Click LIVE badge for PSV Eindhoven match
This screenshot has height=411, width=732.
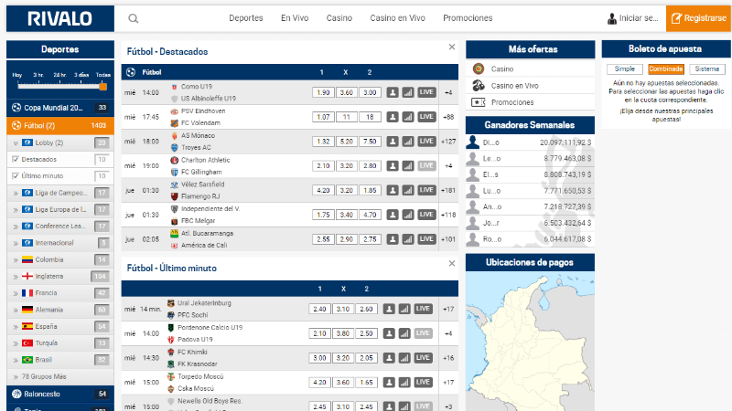tap(426, 117)
